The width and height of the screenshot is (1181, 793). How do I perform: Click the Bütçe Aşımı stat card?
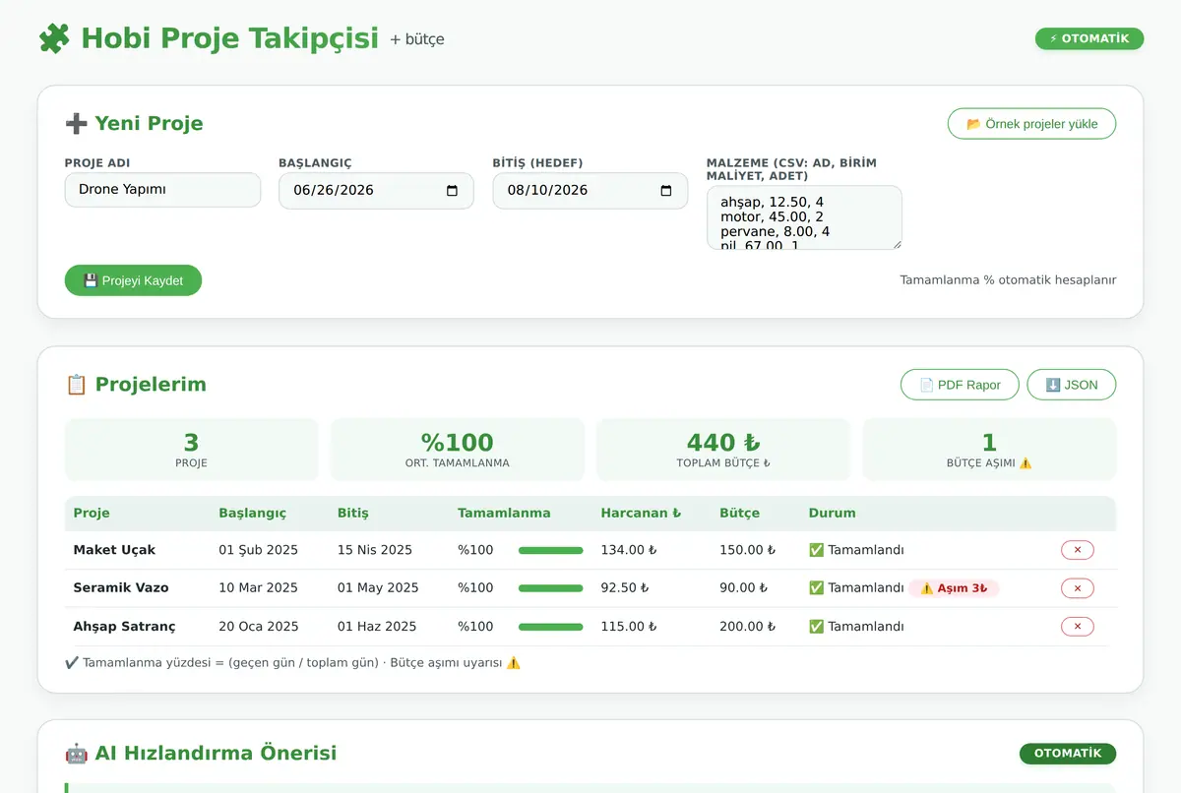(989, 450)
